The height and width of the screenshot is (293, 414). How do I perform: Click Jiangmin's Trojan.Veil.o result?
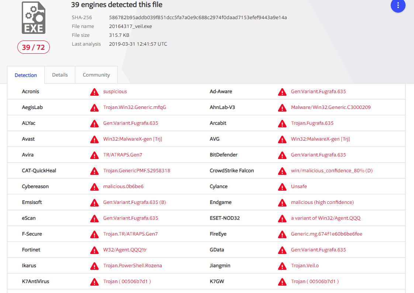[x=305, y=265]
